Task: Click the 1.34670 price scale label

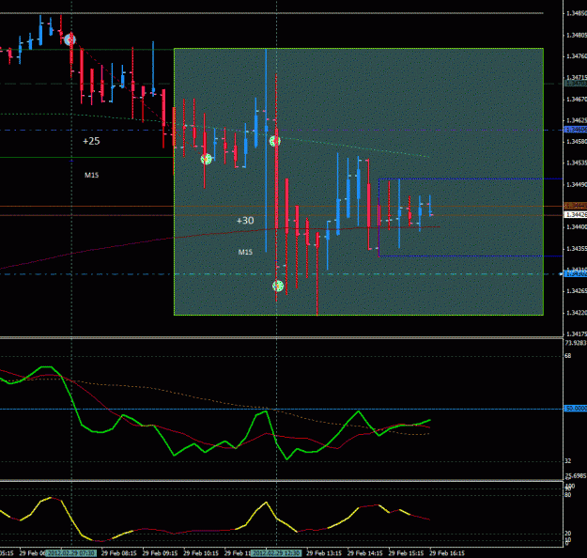Action: (576, 100)
